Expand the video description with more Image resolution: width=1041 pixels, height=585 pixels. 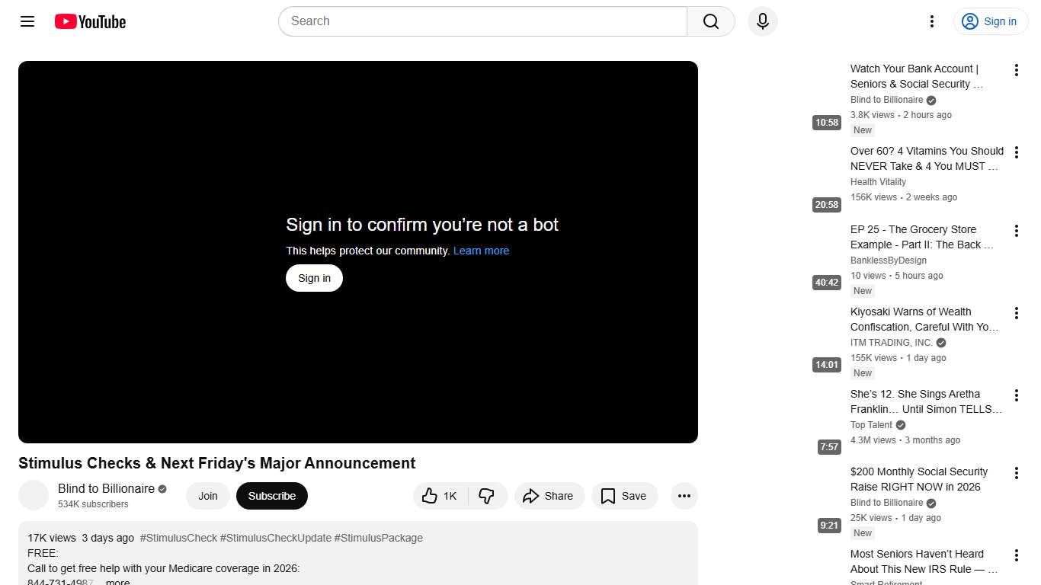tap(117, 581)
